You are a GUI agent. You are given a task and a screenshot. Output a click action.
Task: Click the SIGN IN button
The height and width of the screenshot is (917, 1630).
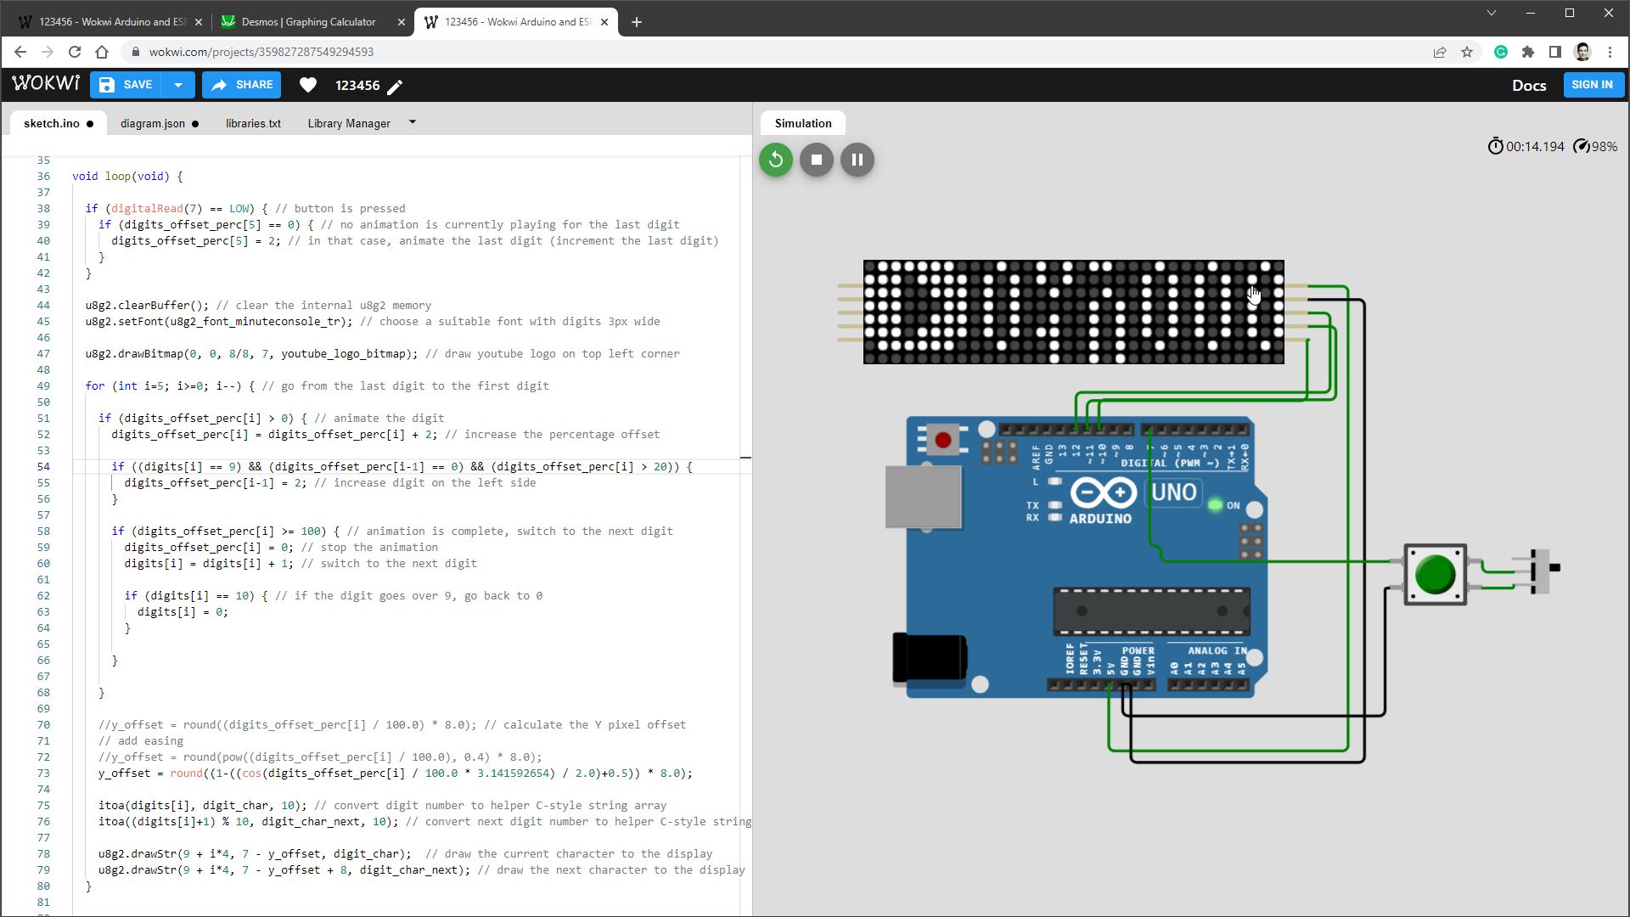point(1593,84)
